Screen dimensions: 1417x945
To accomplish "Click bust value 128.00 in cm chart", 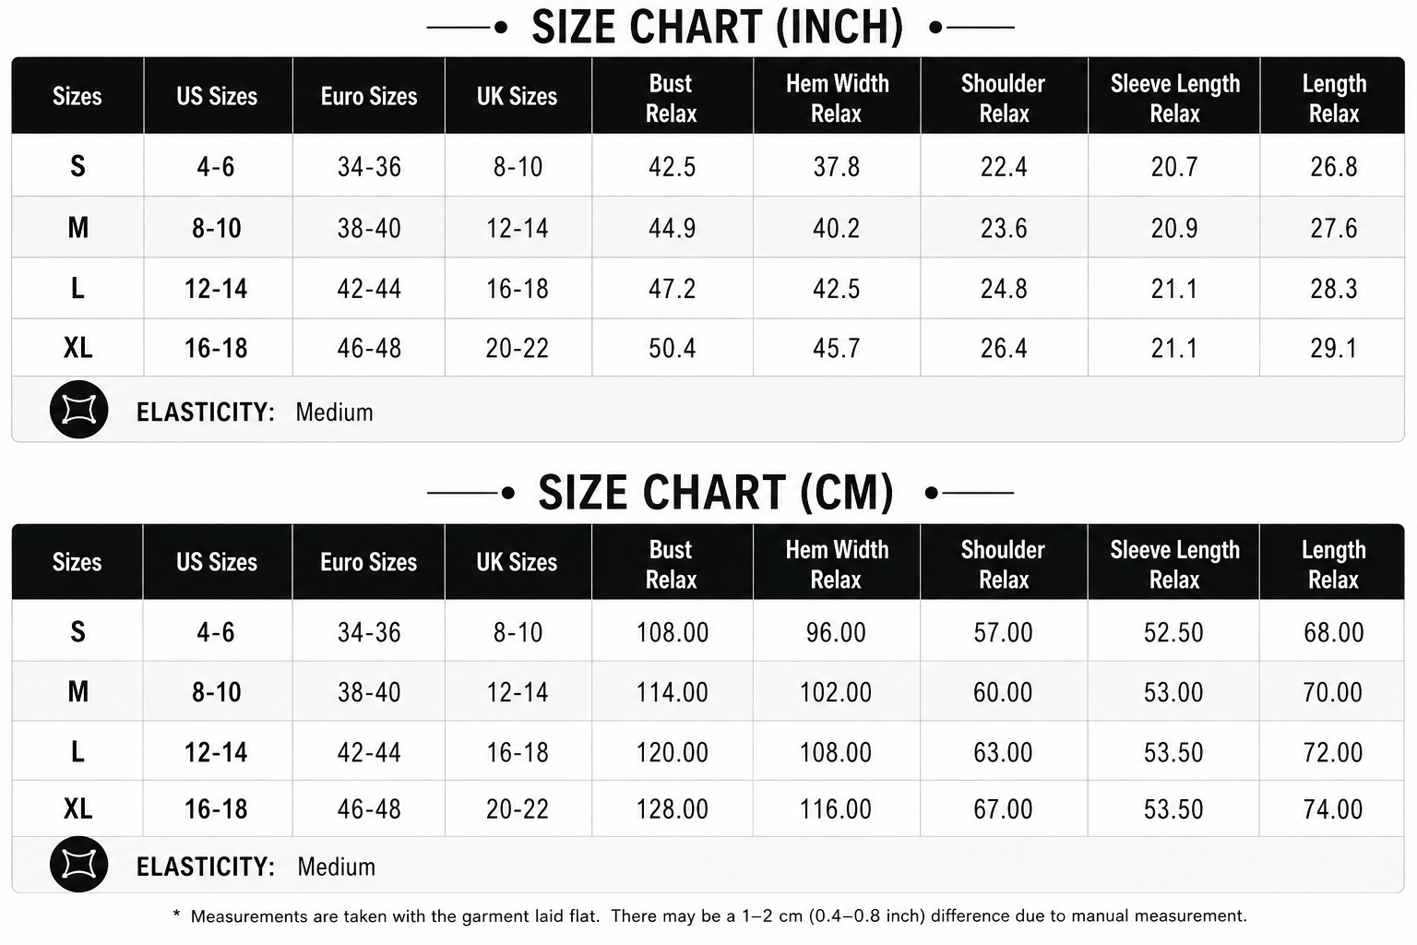I will (672, 809).
